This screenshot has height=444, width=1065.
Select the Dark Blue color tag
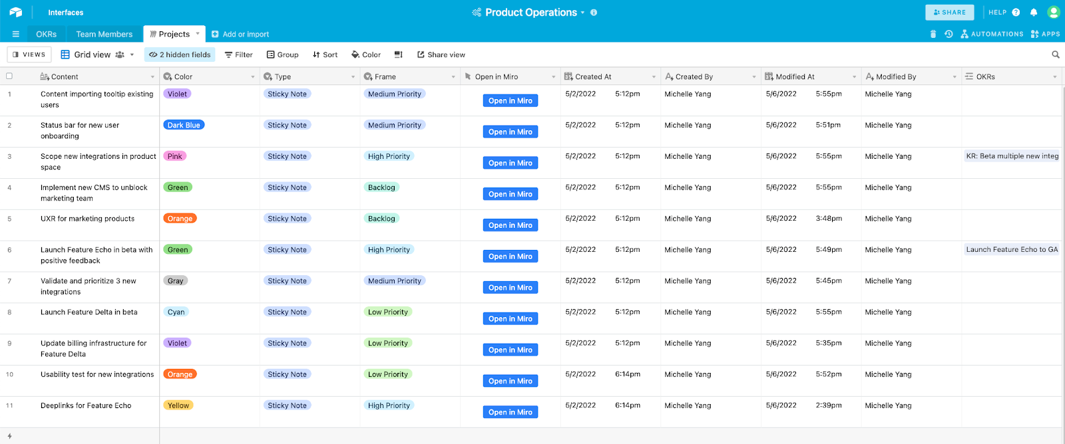click(184, 125)
